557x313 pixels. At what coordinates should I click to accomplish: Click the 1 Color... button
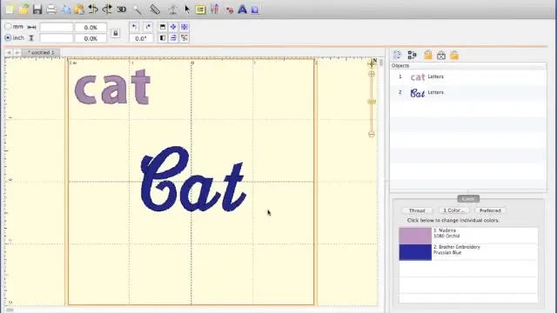tap(454, 210)
